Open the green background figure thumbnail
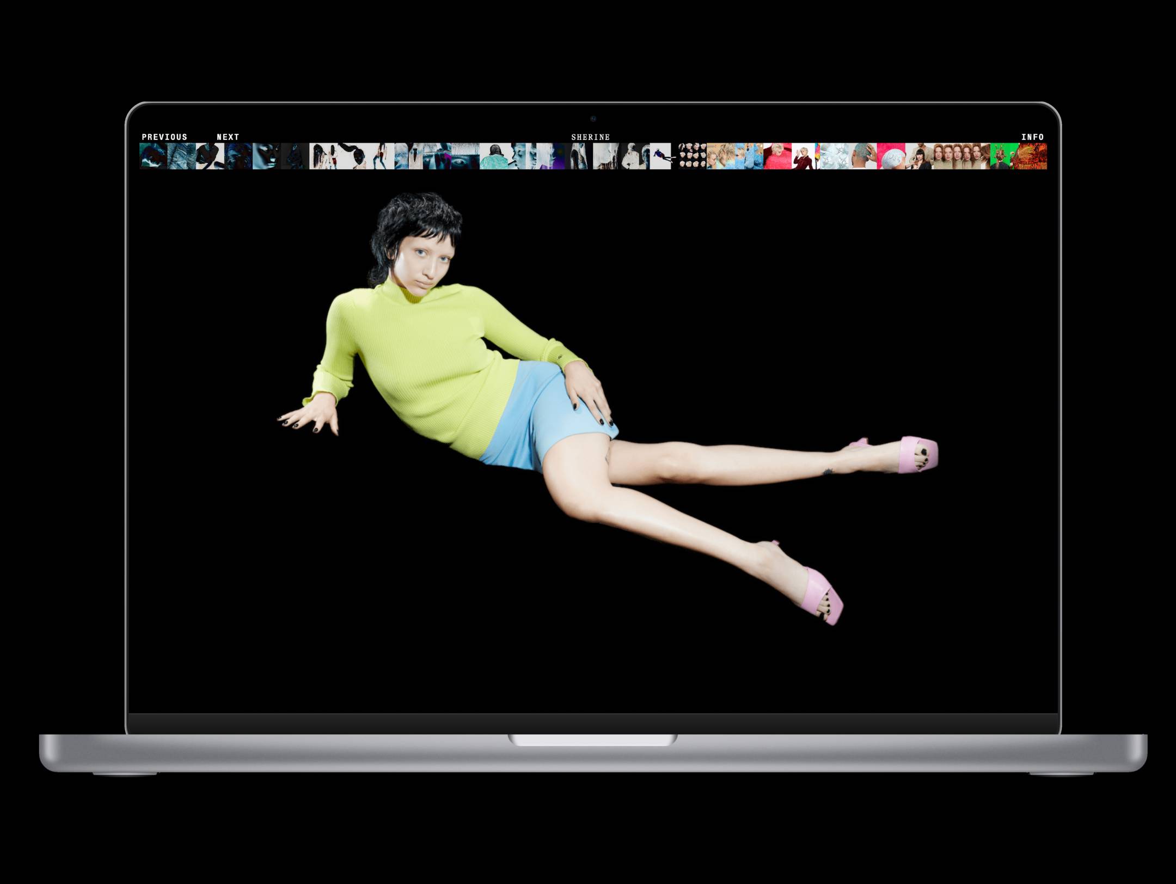1176x884 pixels. point(1004,156)
